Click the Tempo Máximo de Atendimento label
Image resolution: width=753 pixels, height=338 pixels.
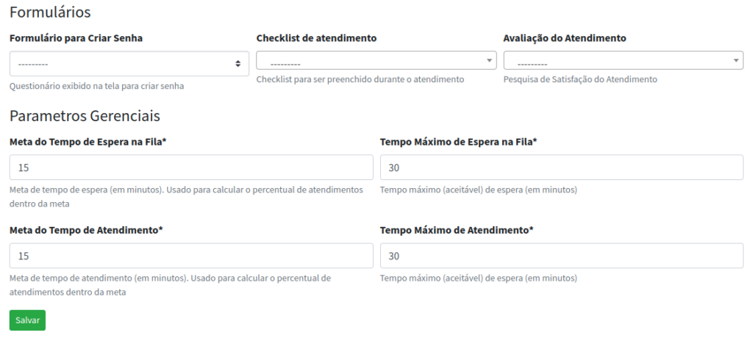tap(457, 230)
